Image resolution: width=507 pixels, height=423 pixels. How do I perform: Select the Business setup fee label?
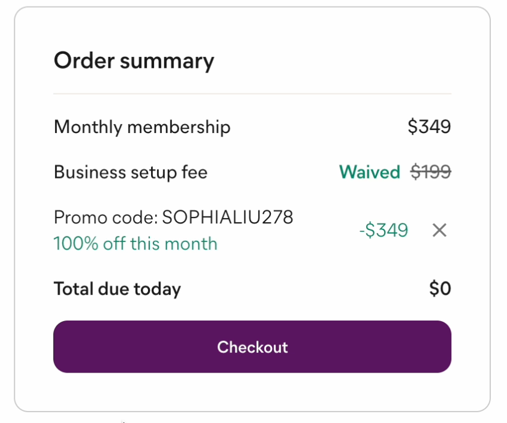pyautogui.click(x=131, y=173)
